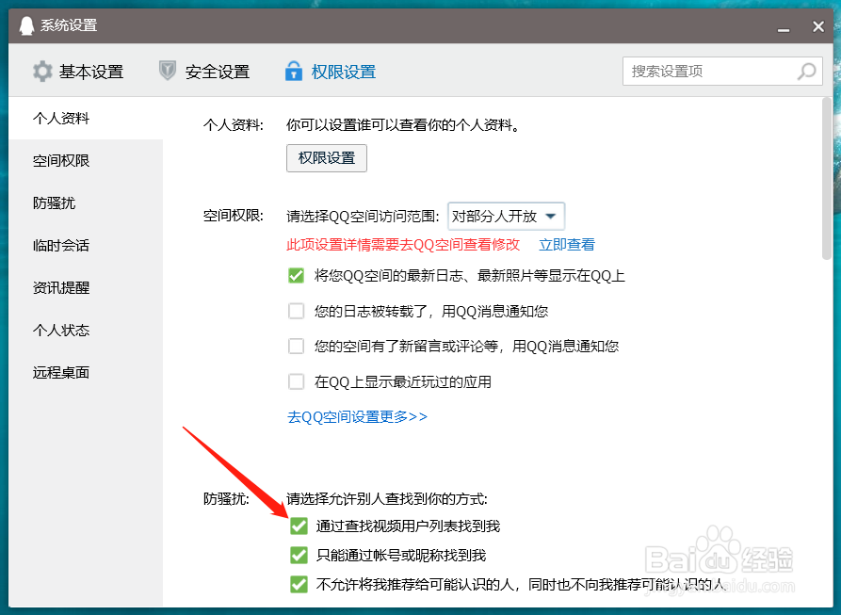Viewport: 841px width, 615px height.
Task: Click the vertical scrollbar thumb
Action: tap(827, 179)
